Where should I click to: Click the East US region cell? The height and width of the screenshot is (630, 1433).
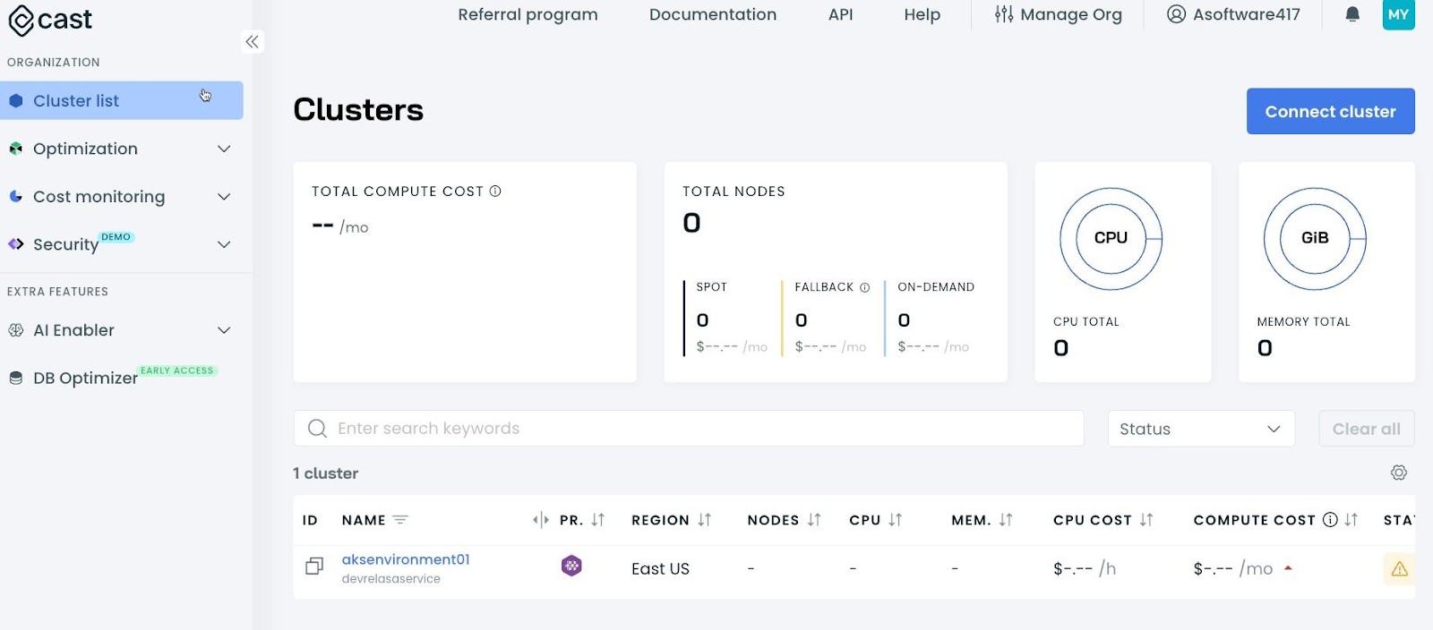(660, 568)
